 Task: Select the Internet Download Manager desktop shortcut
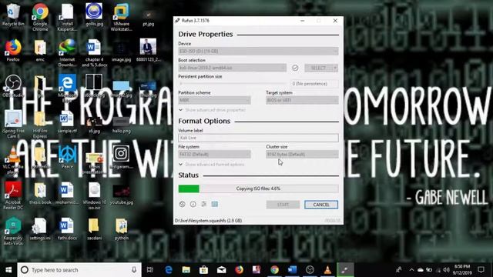tap(67, 53)
